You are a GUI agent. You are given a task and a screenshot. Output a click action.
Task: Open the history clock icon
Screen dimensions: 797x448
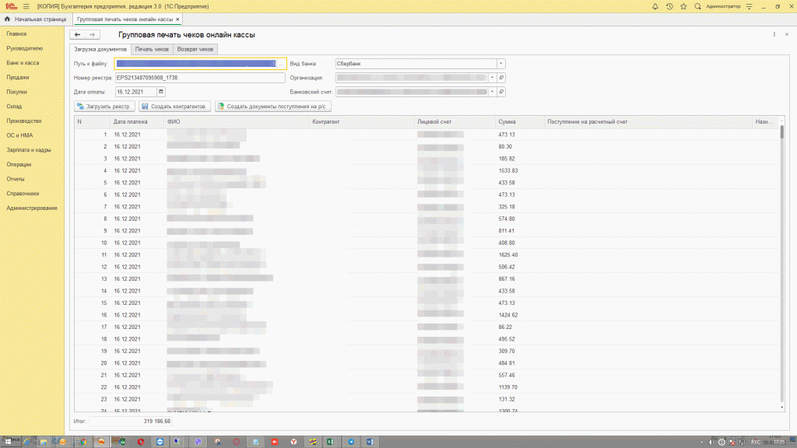point(669,6)
